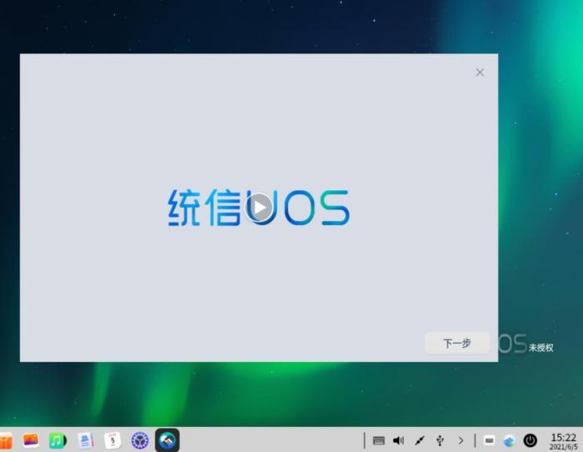Viewport: 583px width, 452px height.
Task: Select the active welcome app dock icon
Action: pos(167,440)
